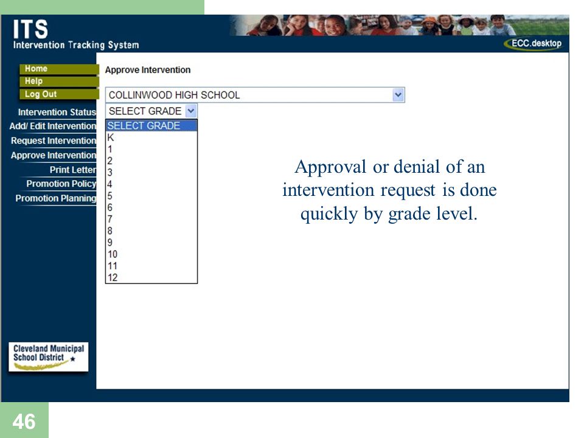Open the Promotion Planning link

click(x=55, y=198)
